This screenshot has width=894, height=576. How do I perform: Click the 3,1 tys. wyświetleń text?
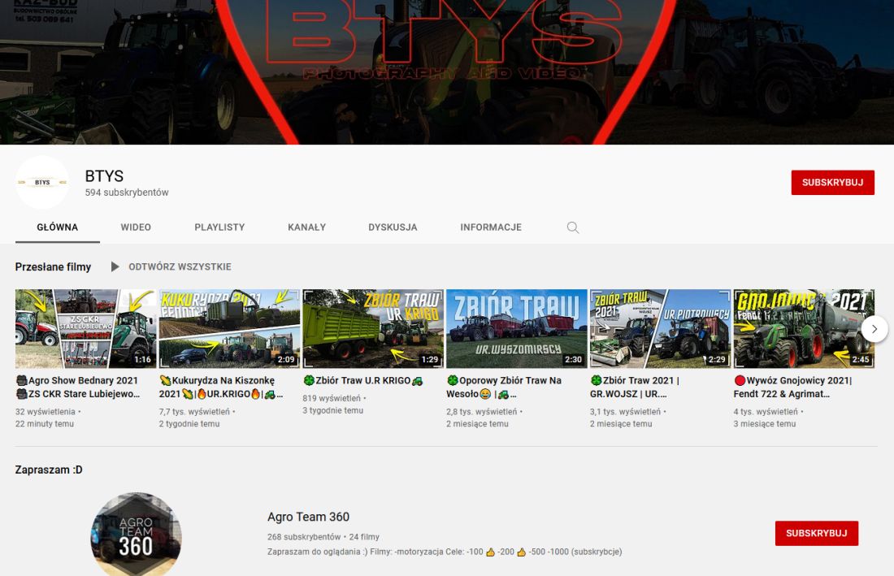(626, 411)
